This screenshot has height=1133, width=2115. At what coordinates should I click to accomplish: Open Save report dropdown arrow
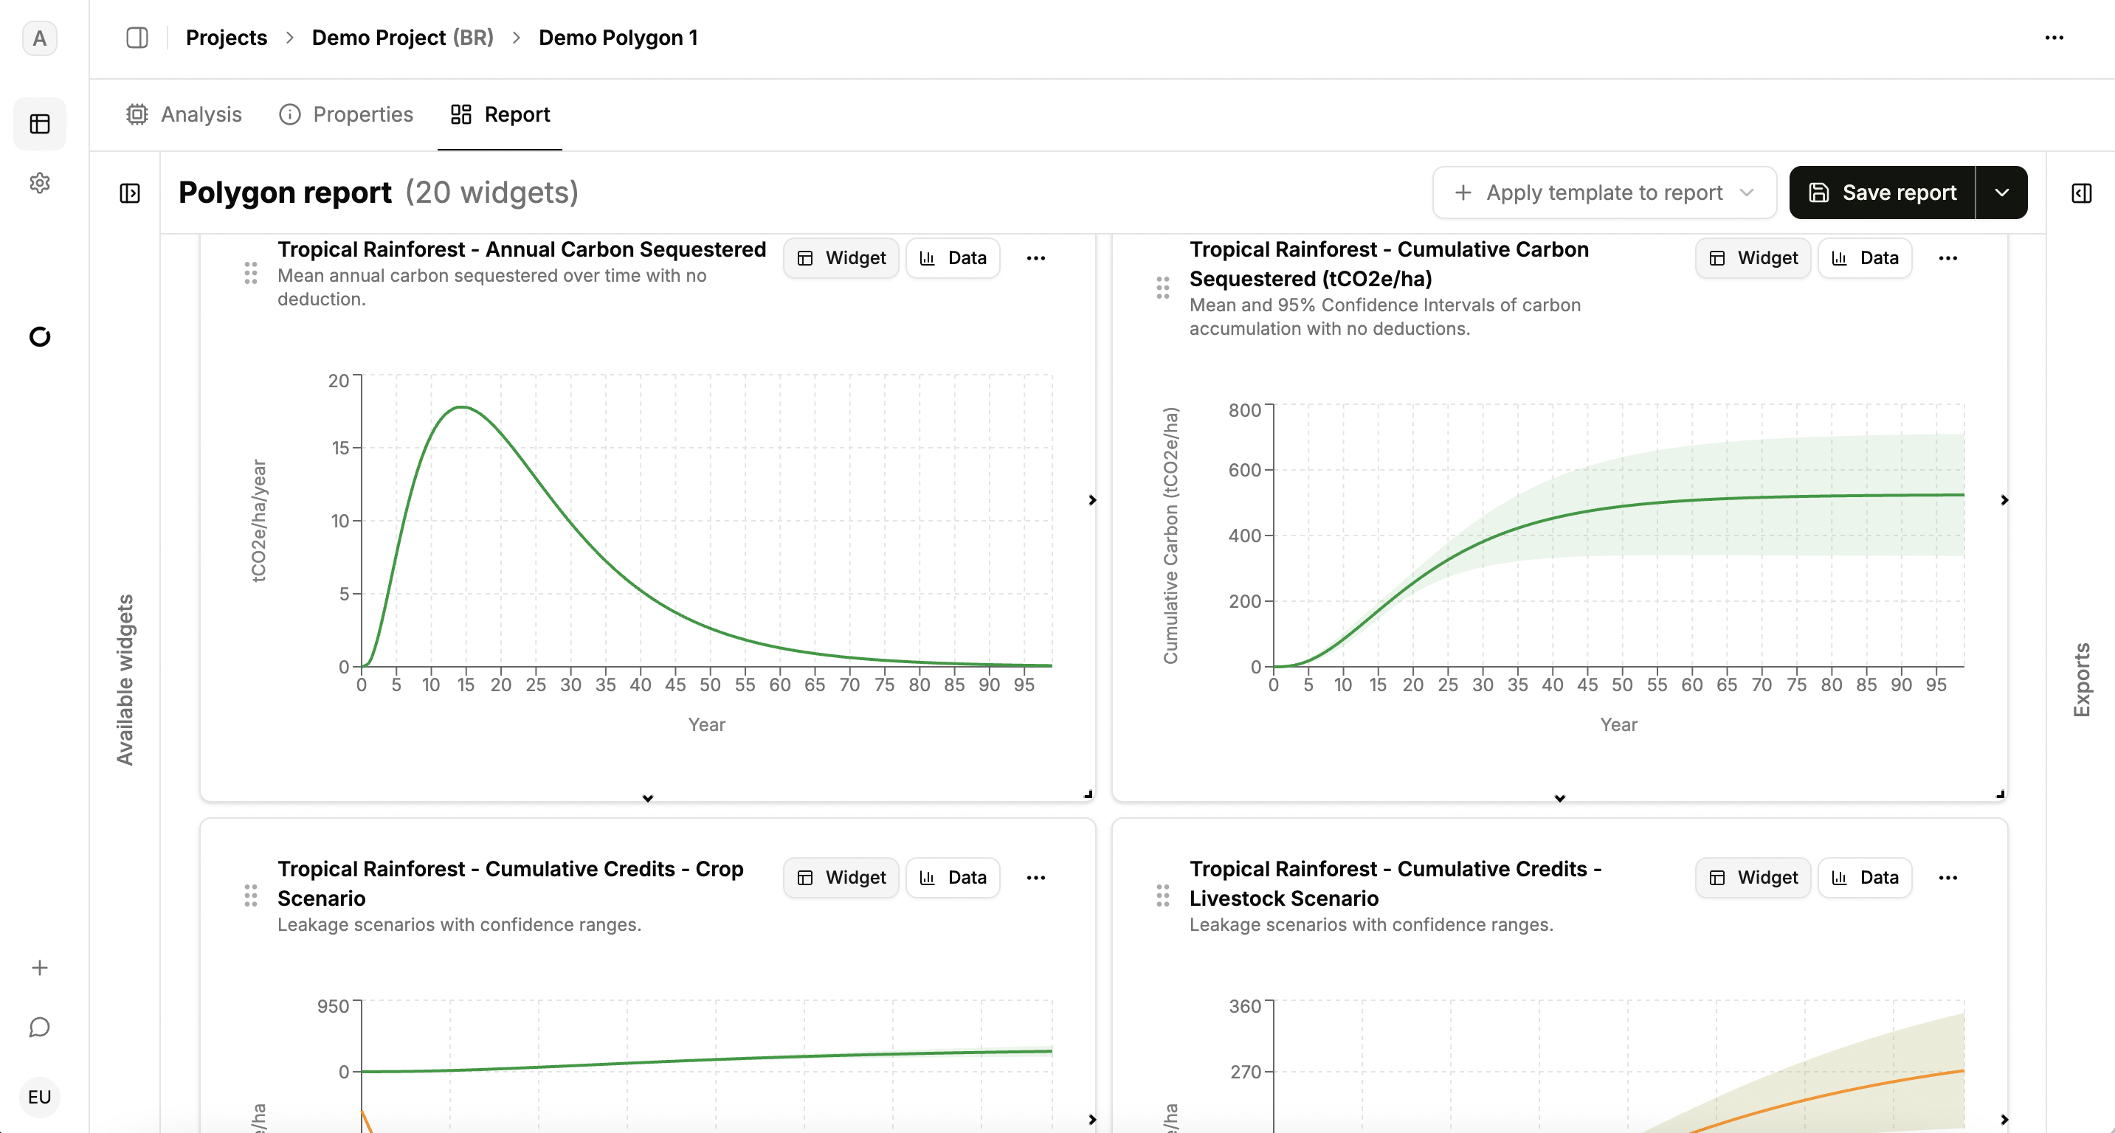pos(2001,193)
